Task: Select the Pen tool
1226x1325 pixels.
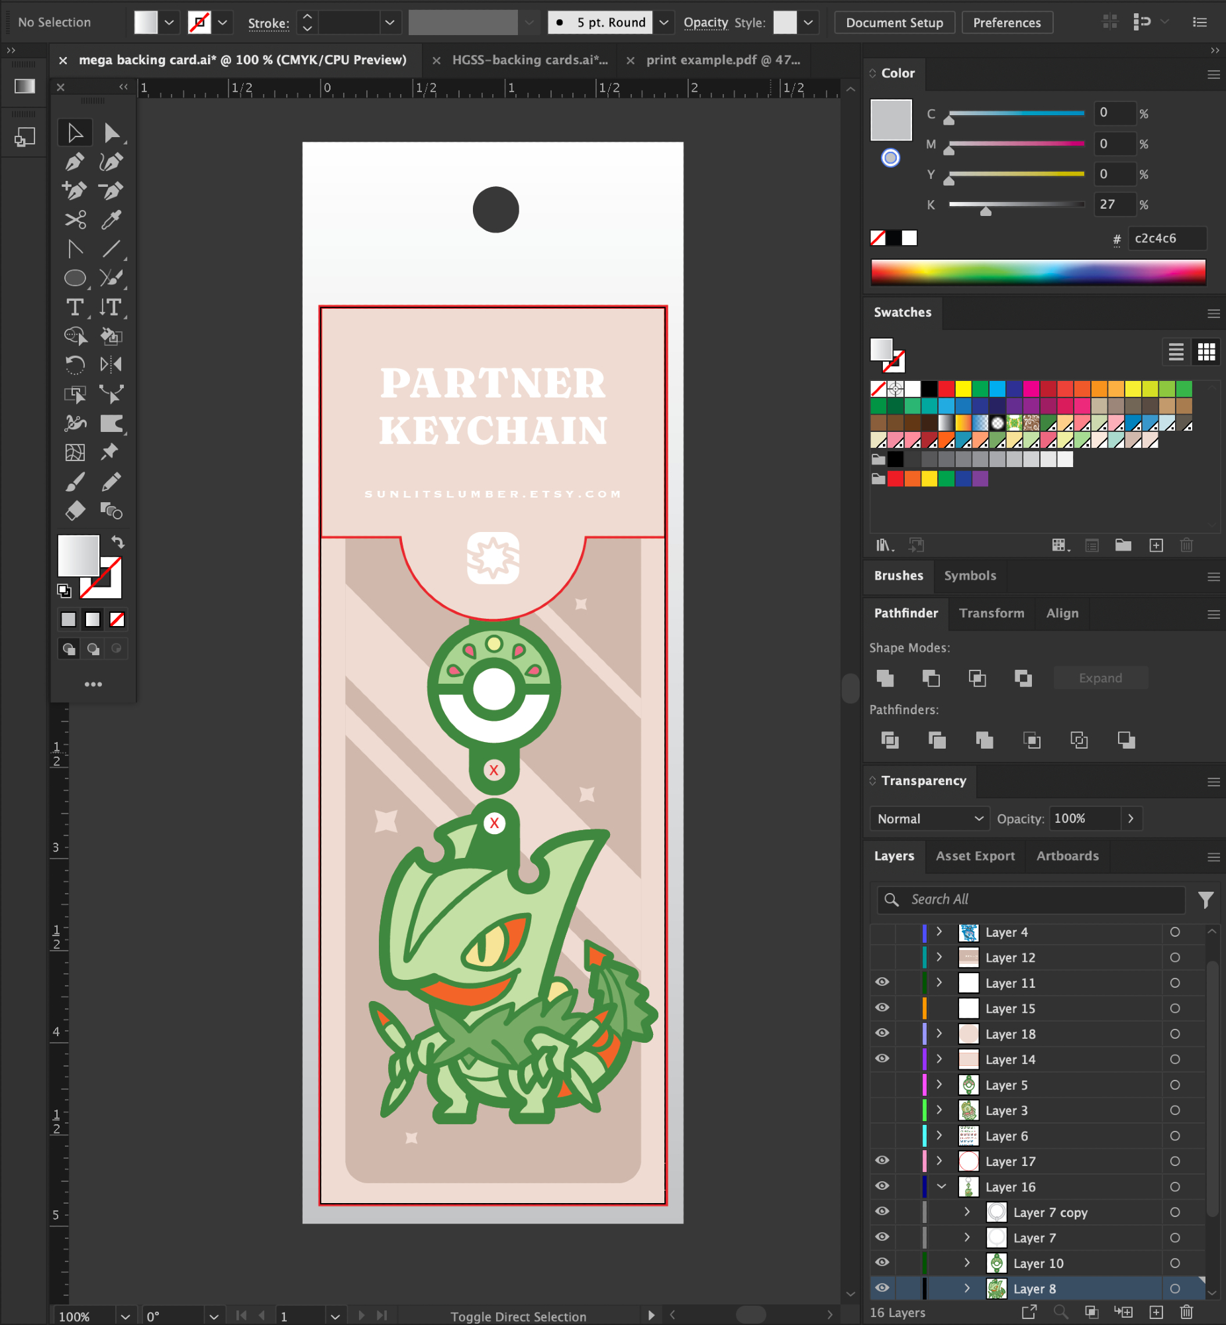Action: point(74,162)
